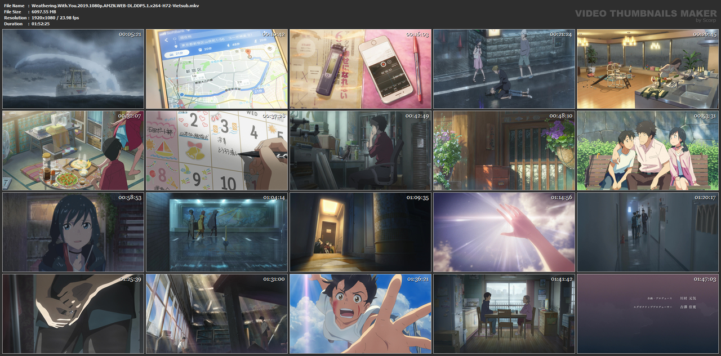721x356 pixels.
Task: Click the "File Name" label
Action: [x=14, y=6]
